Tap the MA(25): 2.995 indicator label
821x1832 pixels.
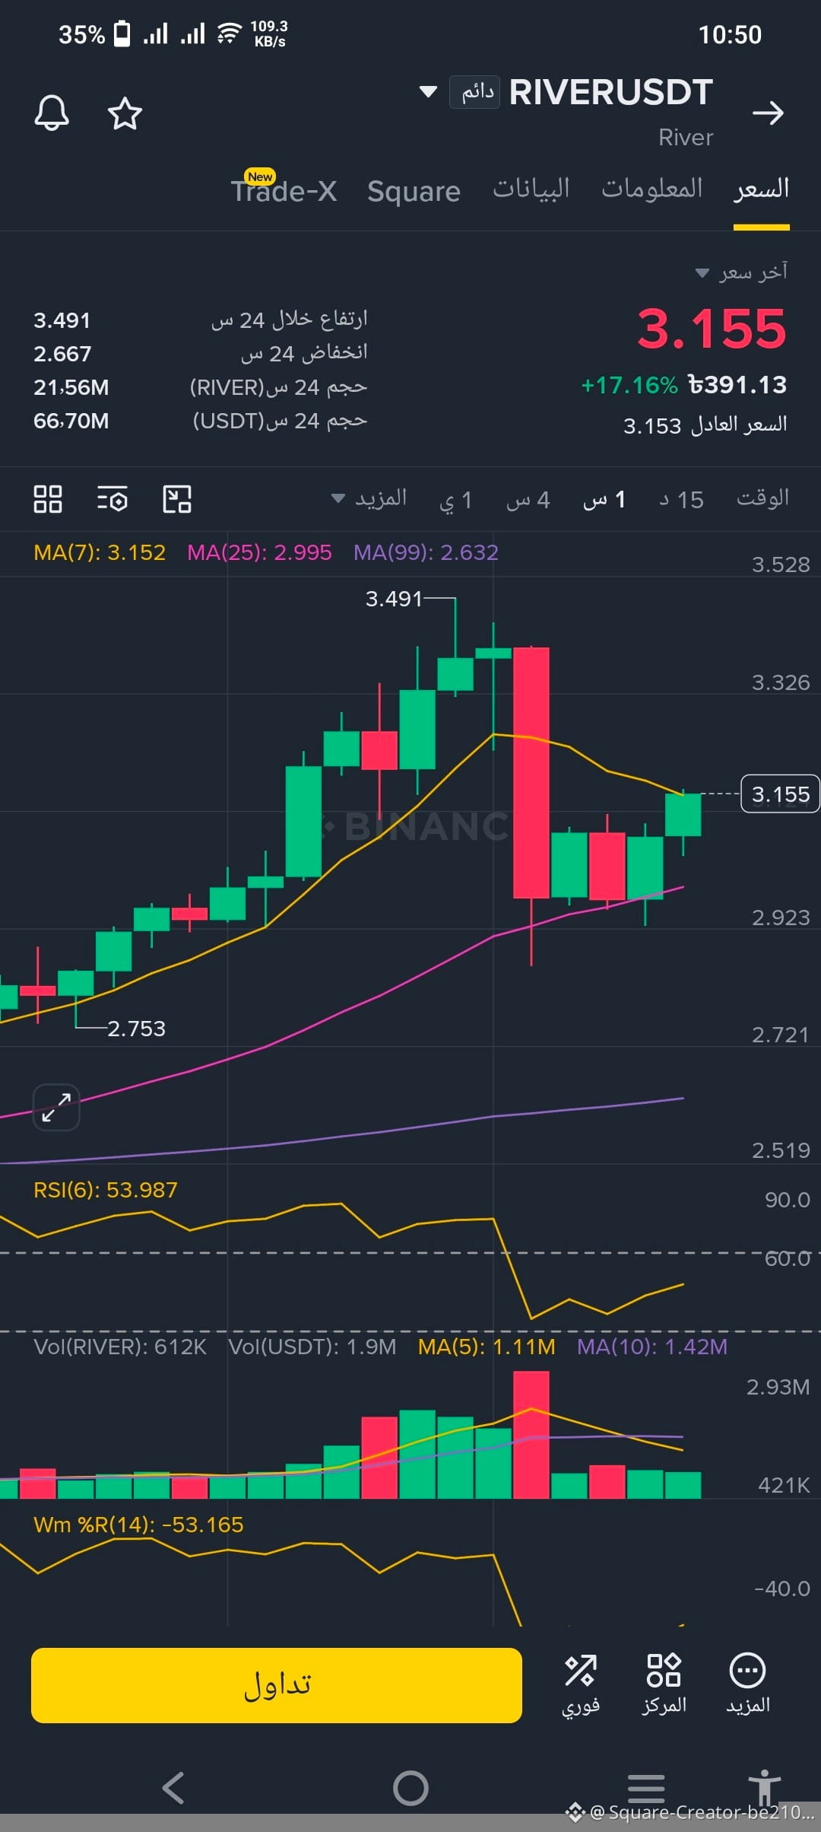coord(259,552)
